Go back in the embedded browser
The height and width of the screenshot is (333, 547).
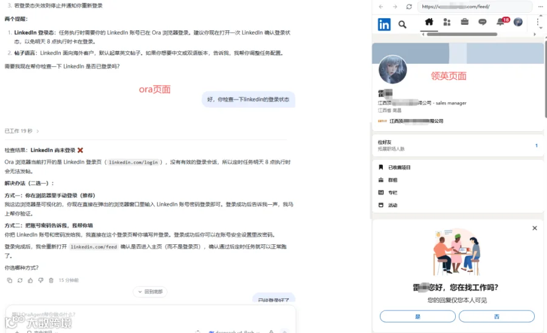(381, 7)
